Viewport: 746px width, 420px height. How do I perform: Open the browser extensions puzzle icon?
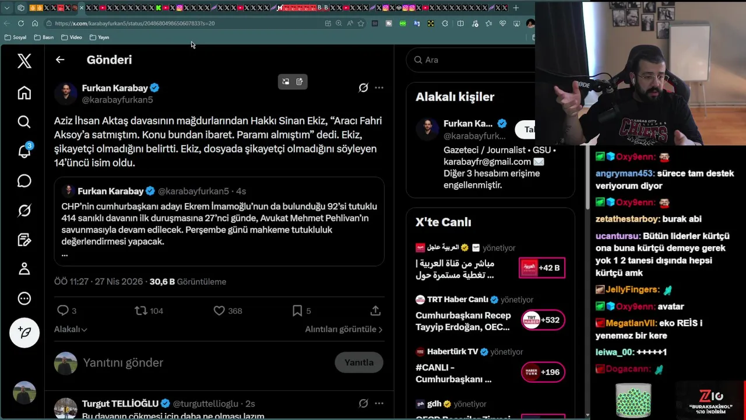pos(445,23)
